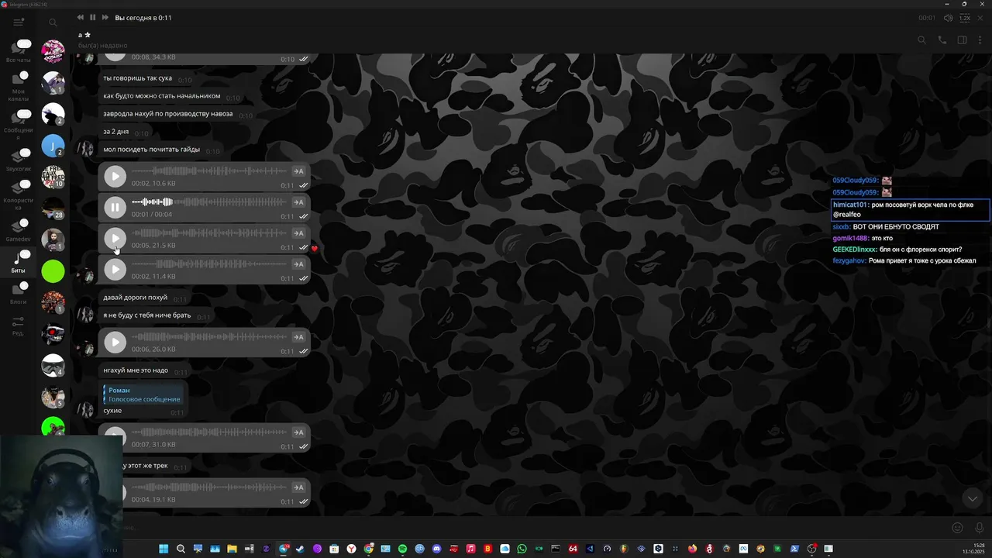Search within this chat
Viewport: 992px width, 558px height.
tap(921, 40)
